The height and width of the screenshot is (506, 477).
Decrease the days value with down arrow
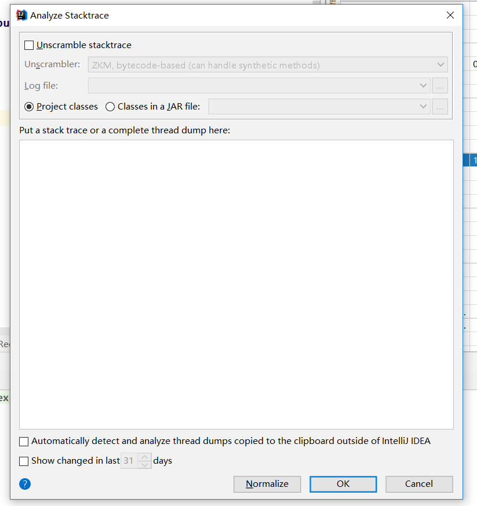[x=145, y=465]
